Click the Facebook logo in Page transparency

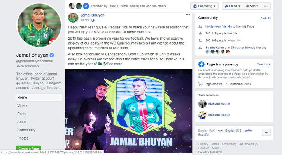201,64
